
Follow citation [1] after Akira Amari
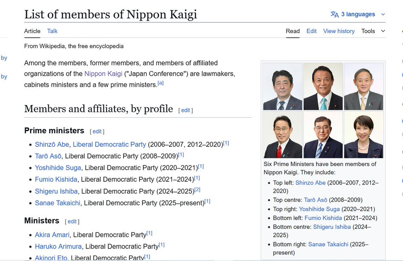click(x=149, y=233)
